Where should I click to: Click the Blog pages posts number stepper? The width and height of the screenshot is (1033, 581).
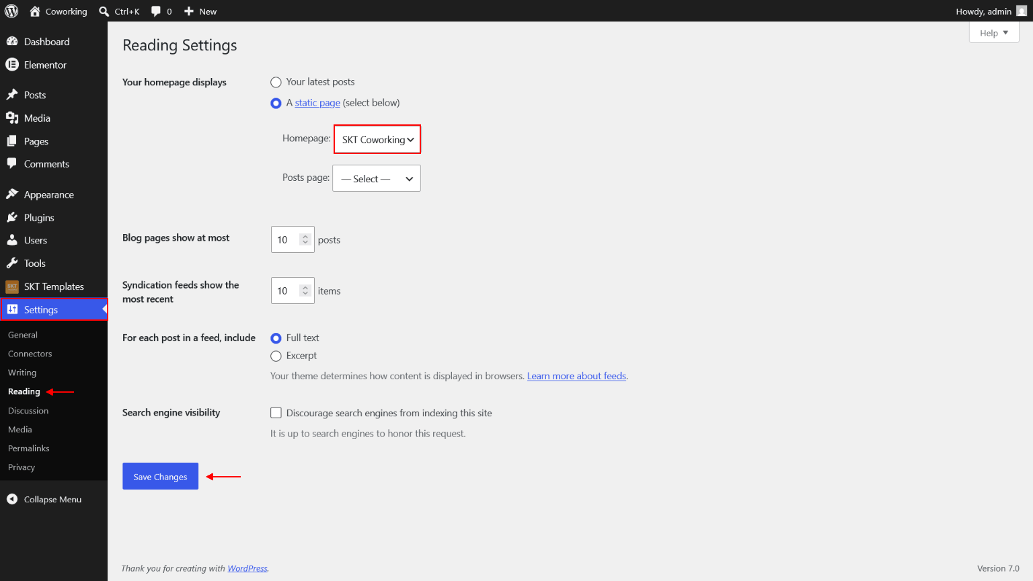click(305, 239)
